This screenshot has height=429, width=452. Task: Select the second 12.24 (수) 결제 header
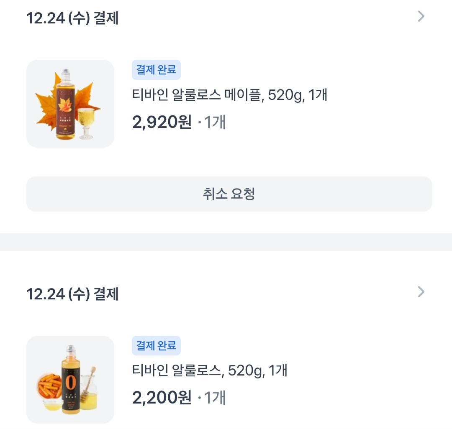tap(72, 294)
